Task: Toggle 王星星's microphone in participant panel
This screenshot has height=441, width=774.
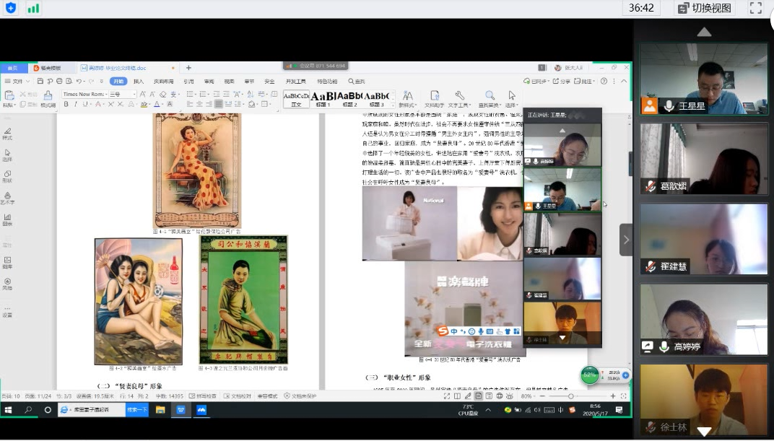Action: coord(669,106)
